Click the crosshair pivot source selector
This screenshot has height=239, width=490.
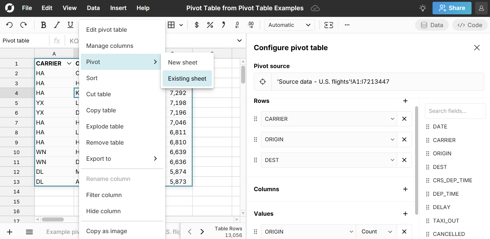262,82
